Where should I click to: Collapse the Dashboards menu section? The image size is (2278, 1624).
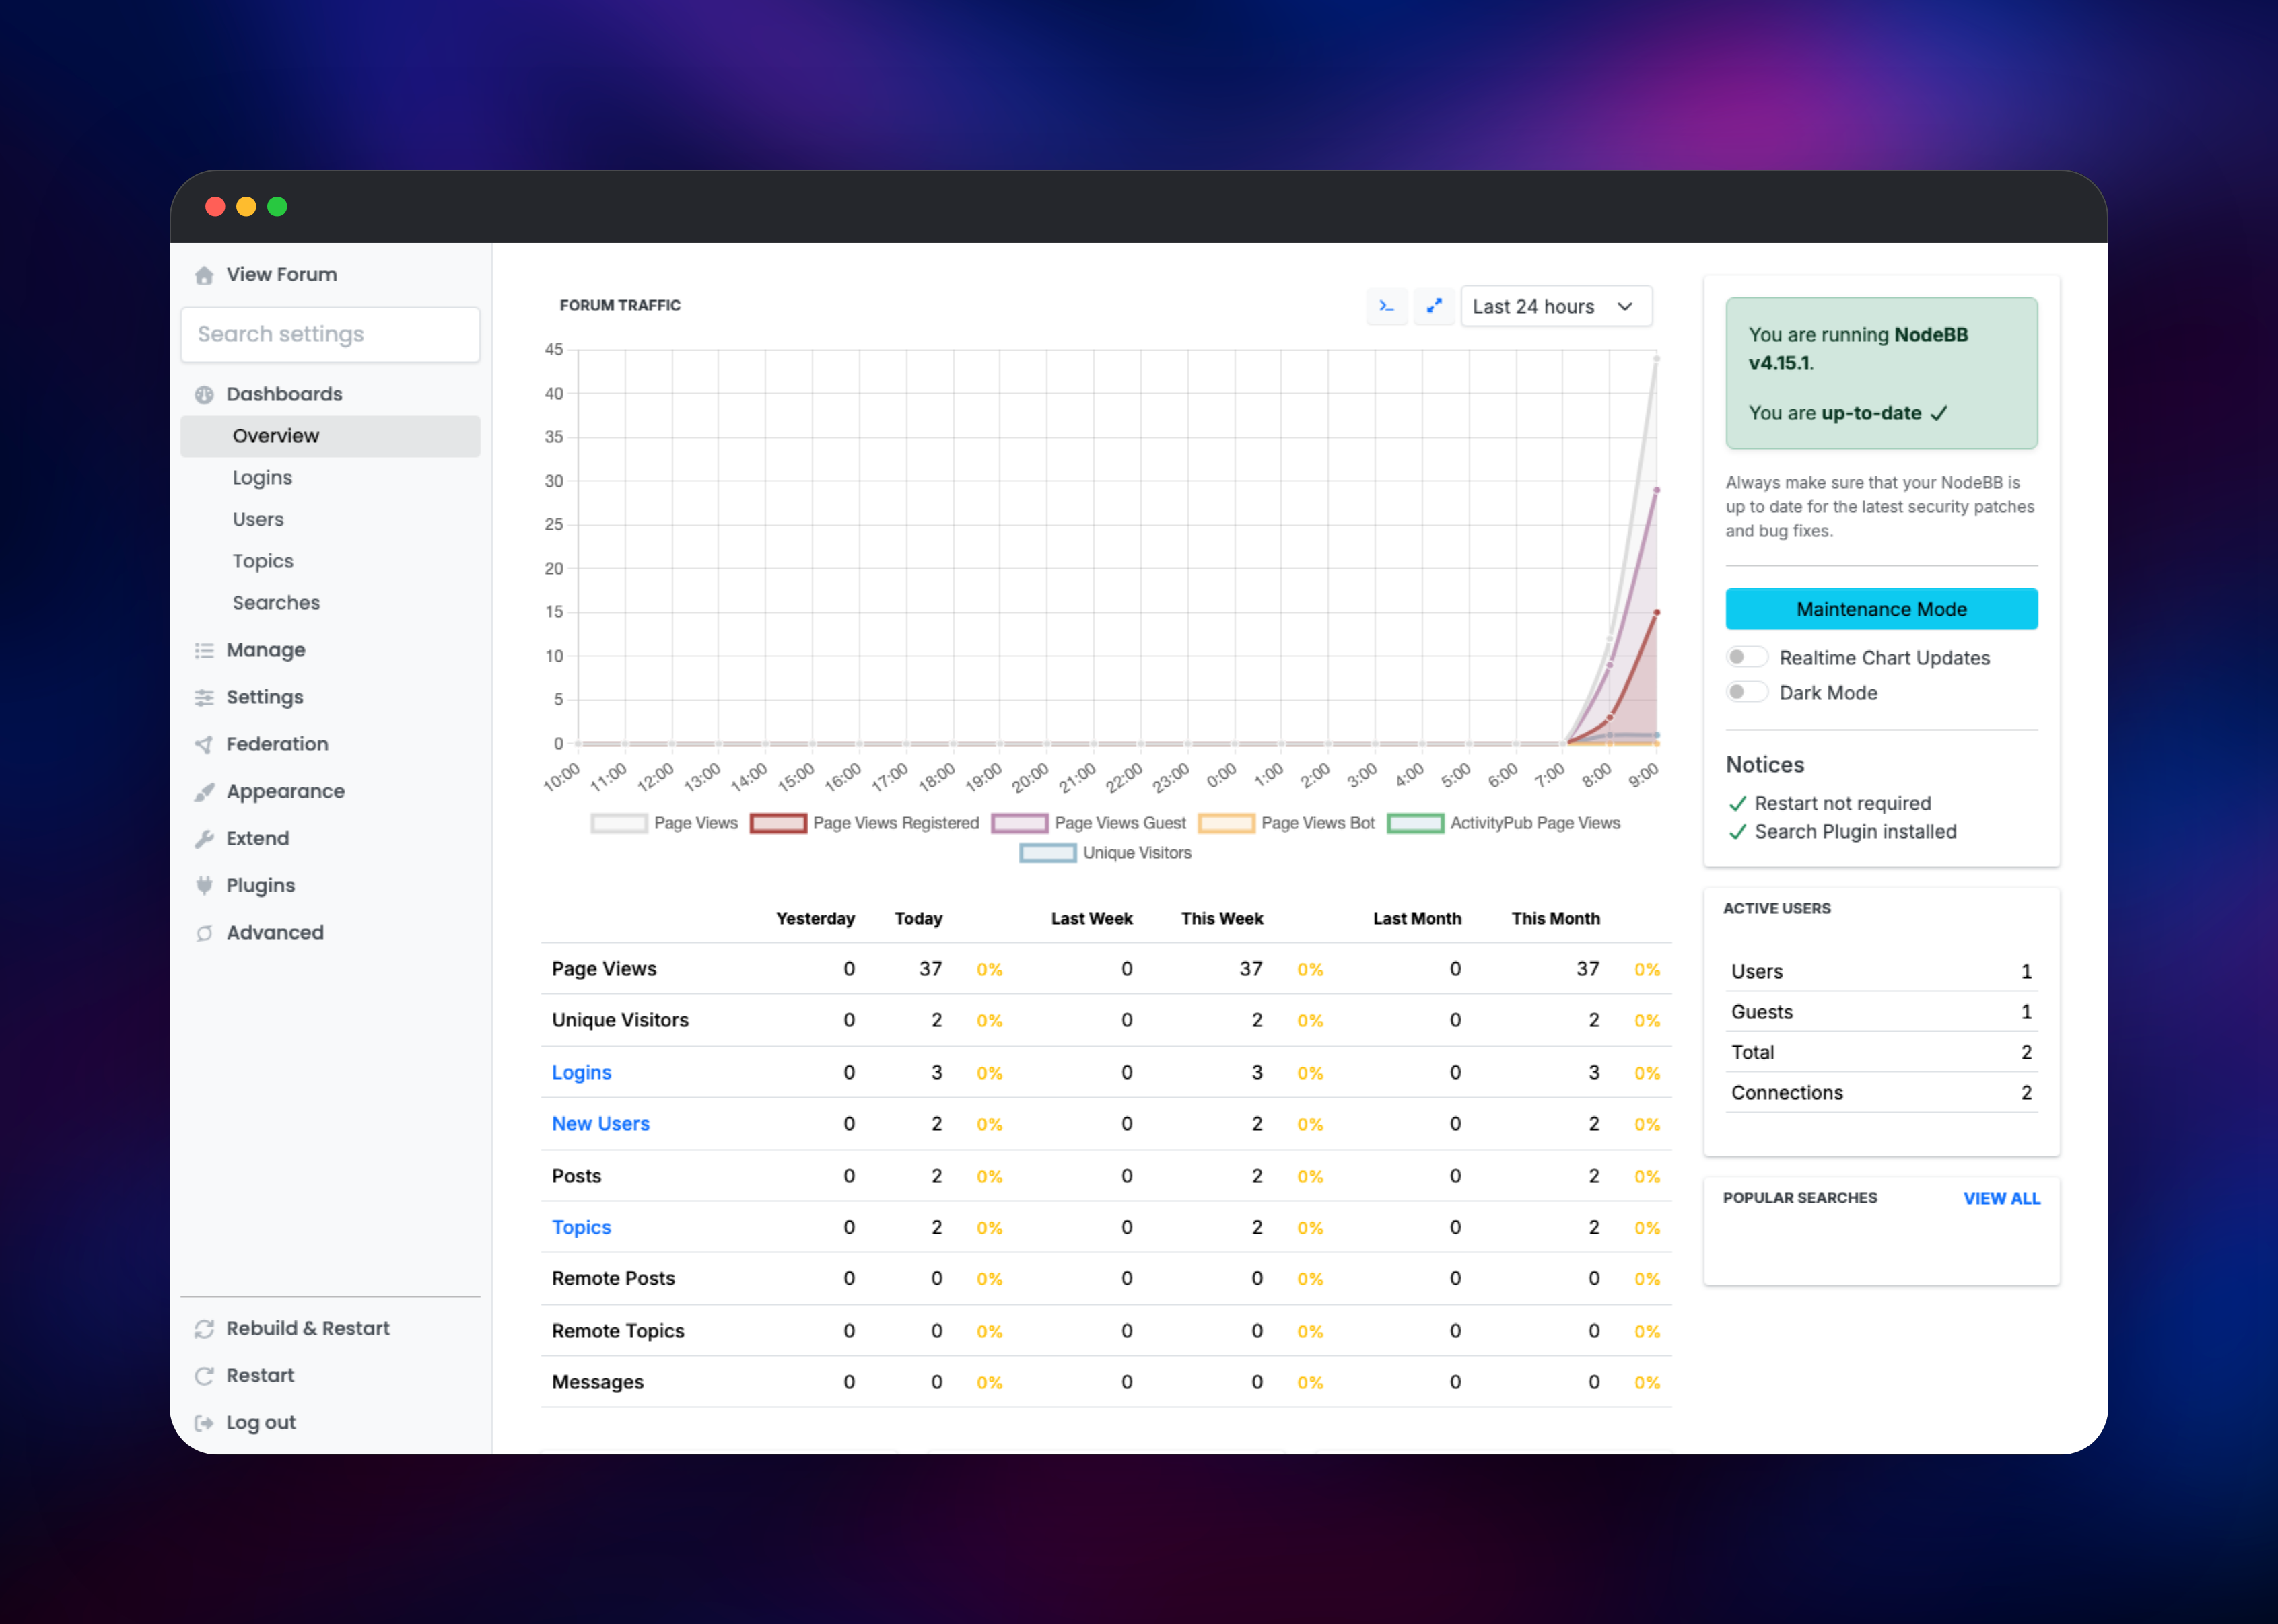pyautogui.click(x=330, y=395)
